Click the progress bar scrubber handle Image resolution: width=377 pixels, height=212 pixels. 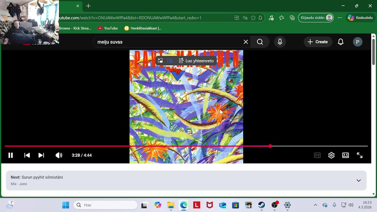(x=270, y=146)
